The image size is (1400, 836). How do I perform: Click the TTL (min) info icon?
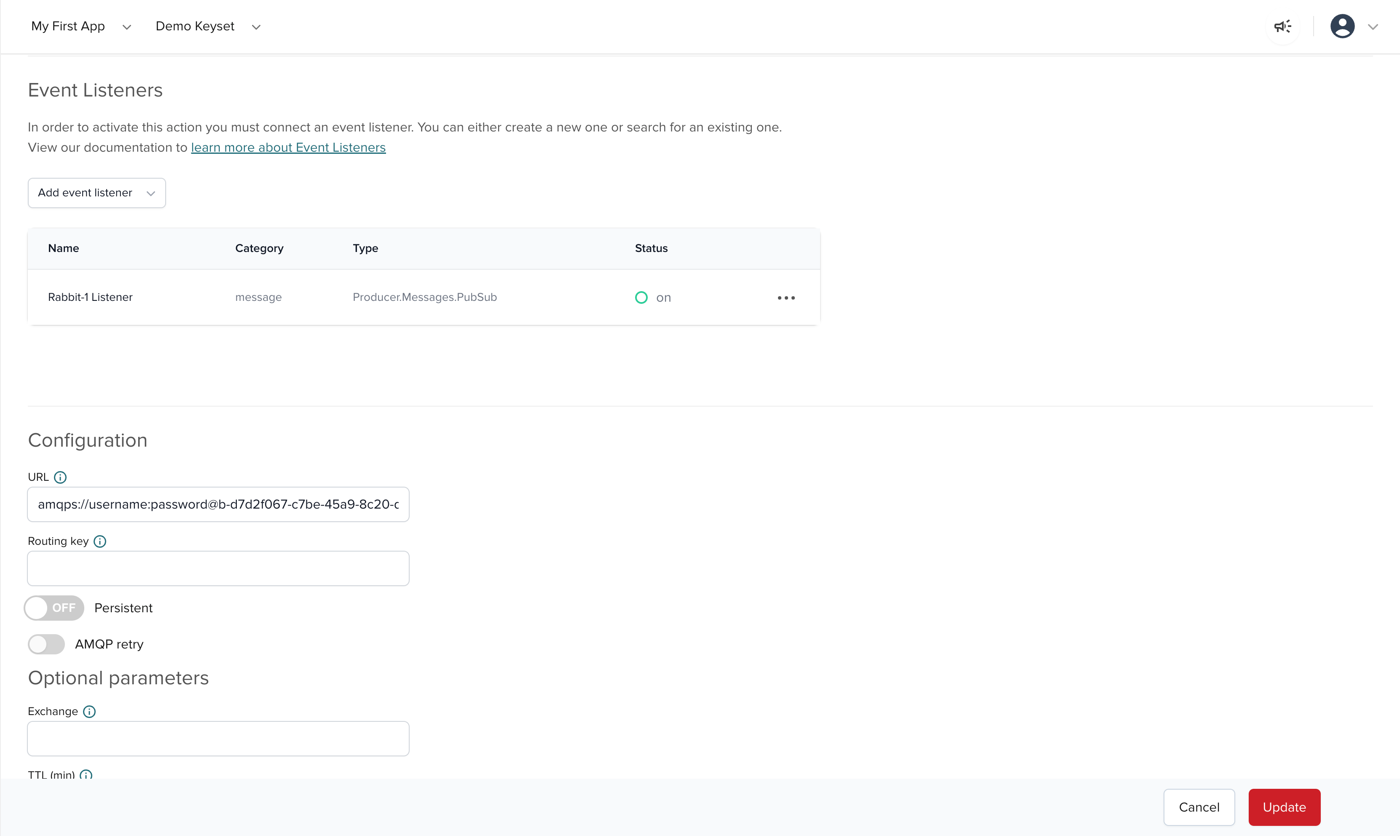click(x=86, y=776)
